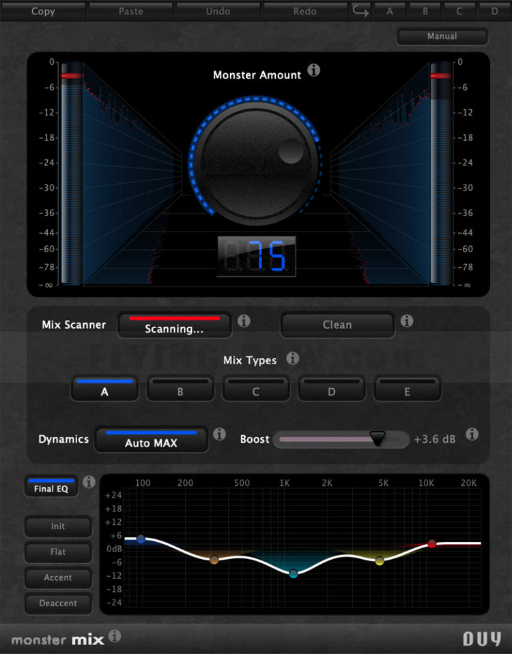Click the +3.6 dB boost value

[x=434, y=439]
